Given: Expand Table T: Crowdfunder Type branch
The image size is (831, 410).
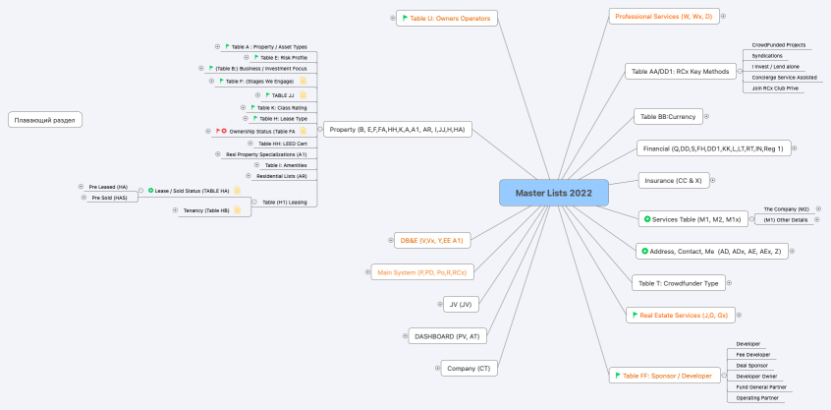Looking at the screenshot, I should (x=729, y=283).
